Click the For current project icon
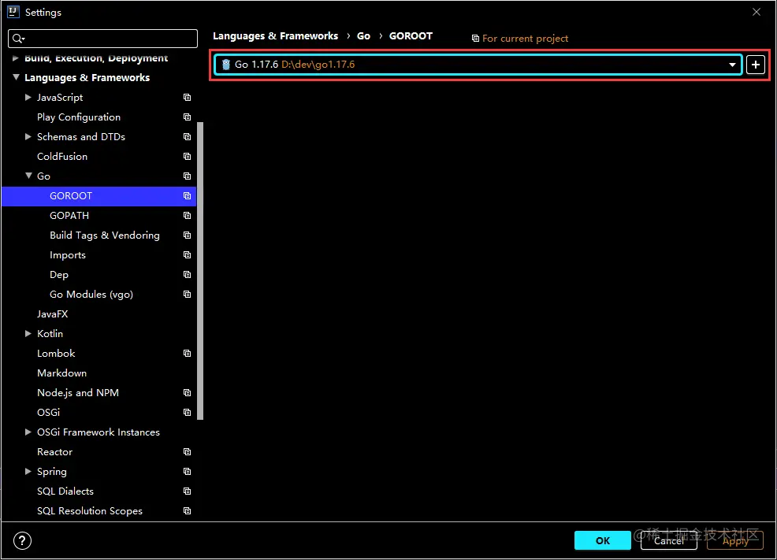 coord(475,39)
